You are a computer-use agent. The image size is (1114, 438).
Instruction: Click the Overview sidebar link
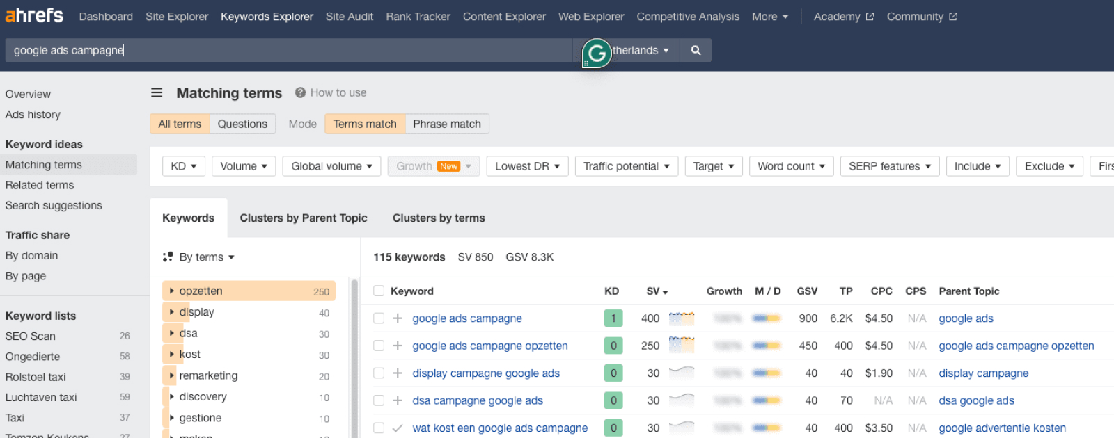[28, 94]
